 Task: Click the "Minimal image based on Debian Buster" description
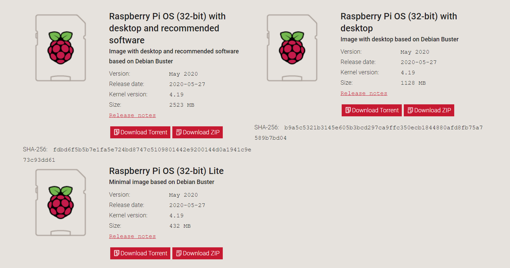162,182
